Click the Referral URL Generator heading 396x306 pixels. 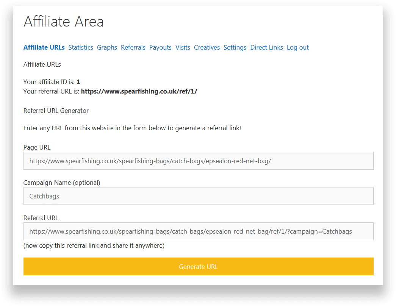pyautogui.click(x=56, y=111)
